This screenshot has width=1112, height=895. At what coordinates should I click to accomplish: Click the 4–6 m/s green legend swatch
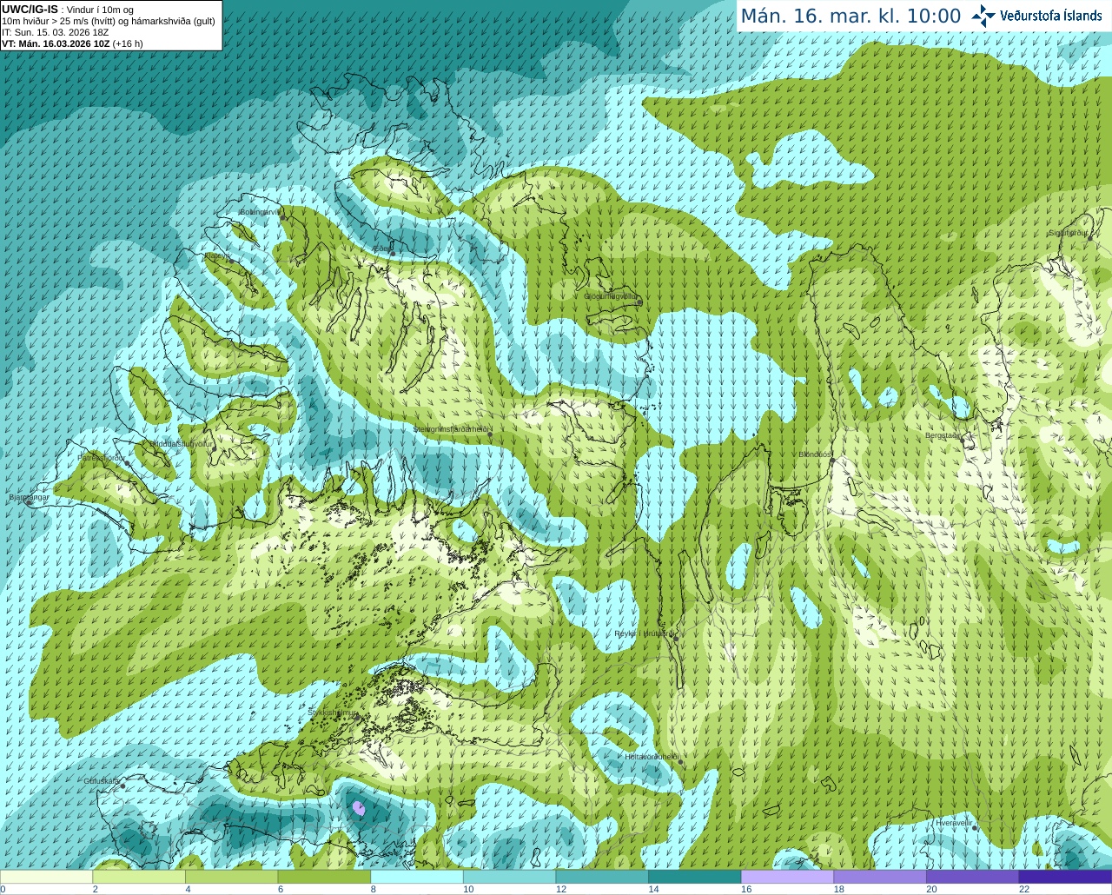coord(231,877)
